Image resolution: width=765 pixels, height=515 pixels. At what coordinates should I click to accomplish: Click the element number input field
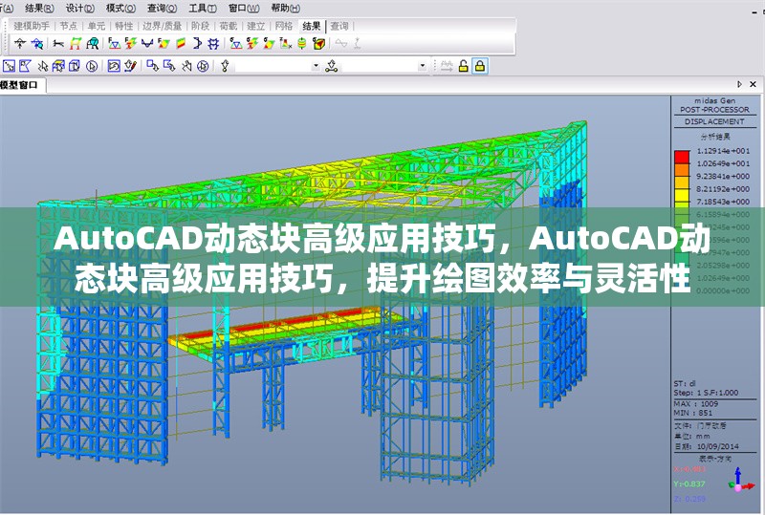tap(380, 66)
